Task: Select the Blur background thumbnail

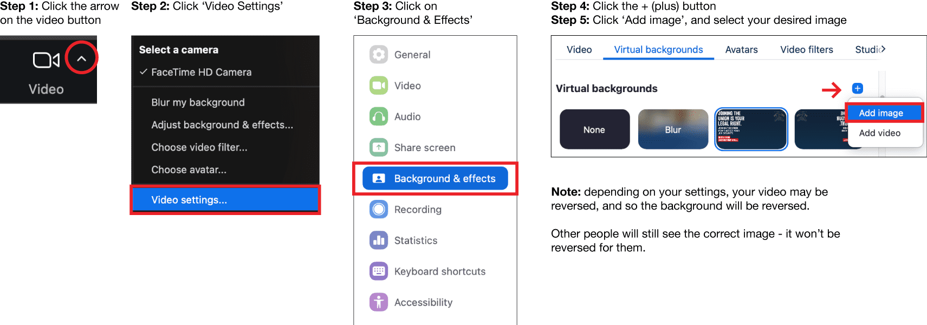Action: pos(673,129)
